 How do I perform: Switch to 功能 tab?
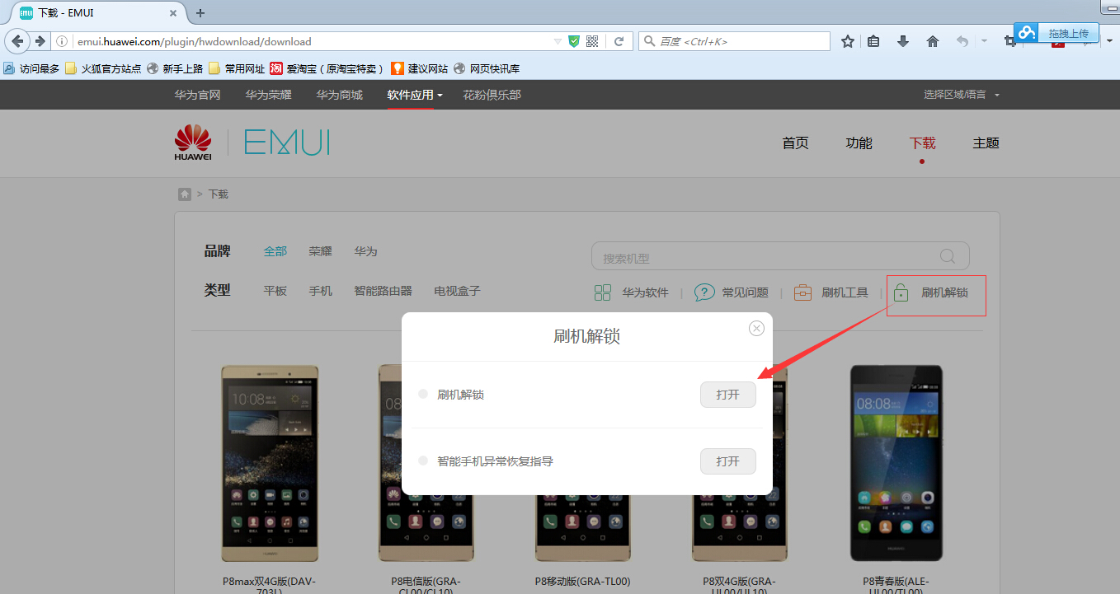click(x=859, y=143)
